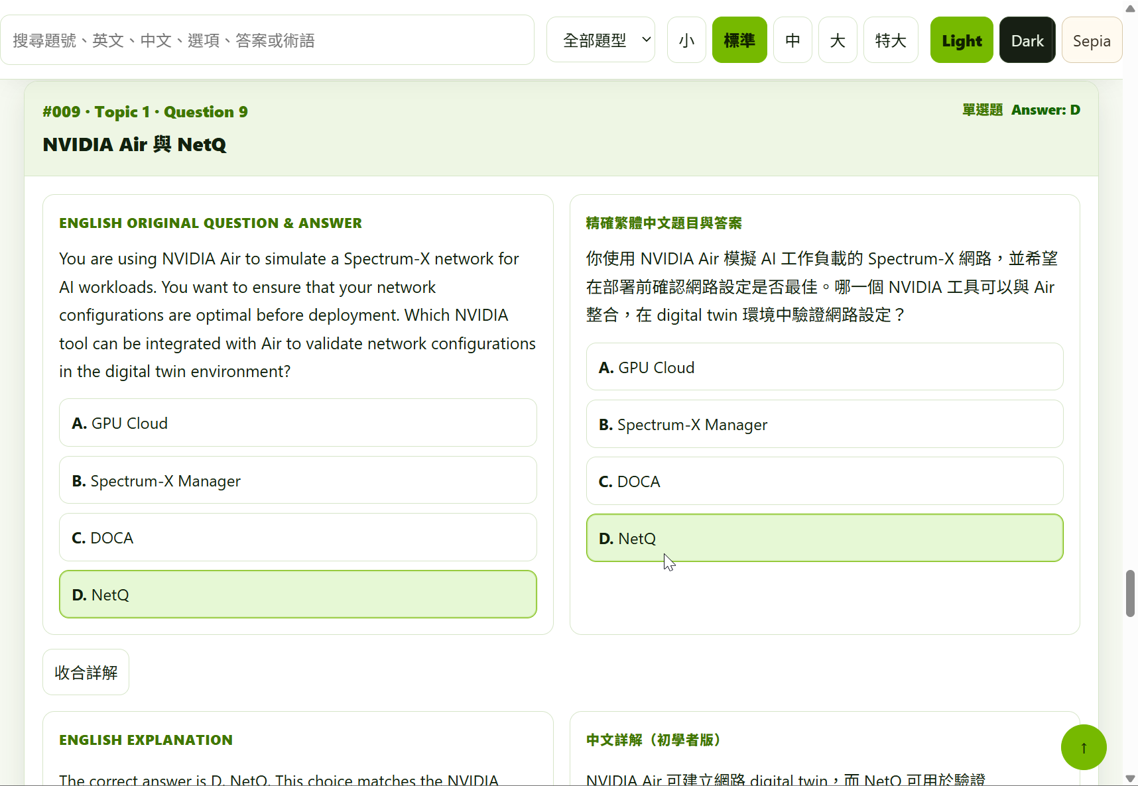The height and width of the screenshot is (786, 1138).
Task: Select the 標準 font size option
Action: [739, 40]
